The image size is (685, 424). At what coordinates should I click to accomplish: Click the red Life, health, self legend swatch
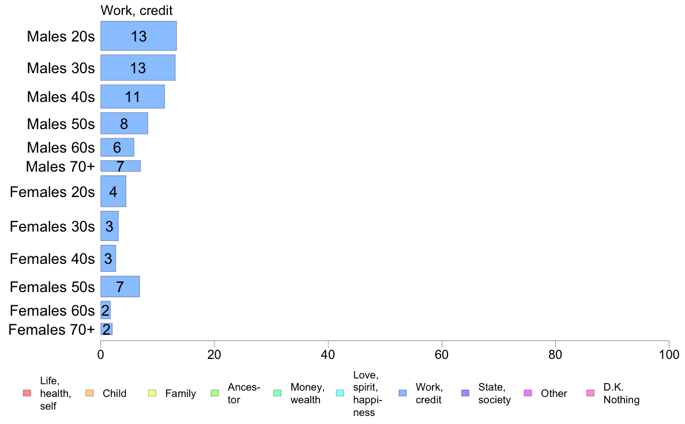27,393
